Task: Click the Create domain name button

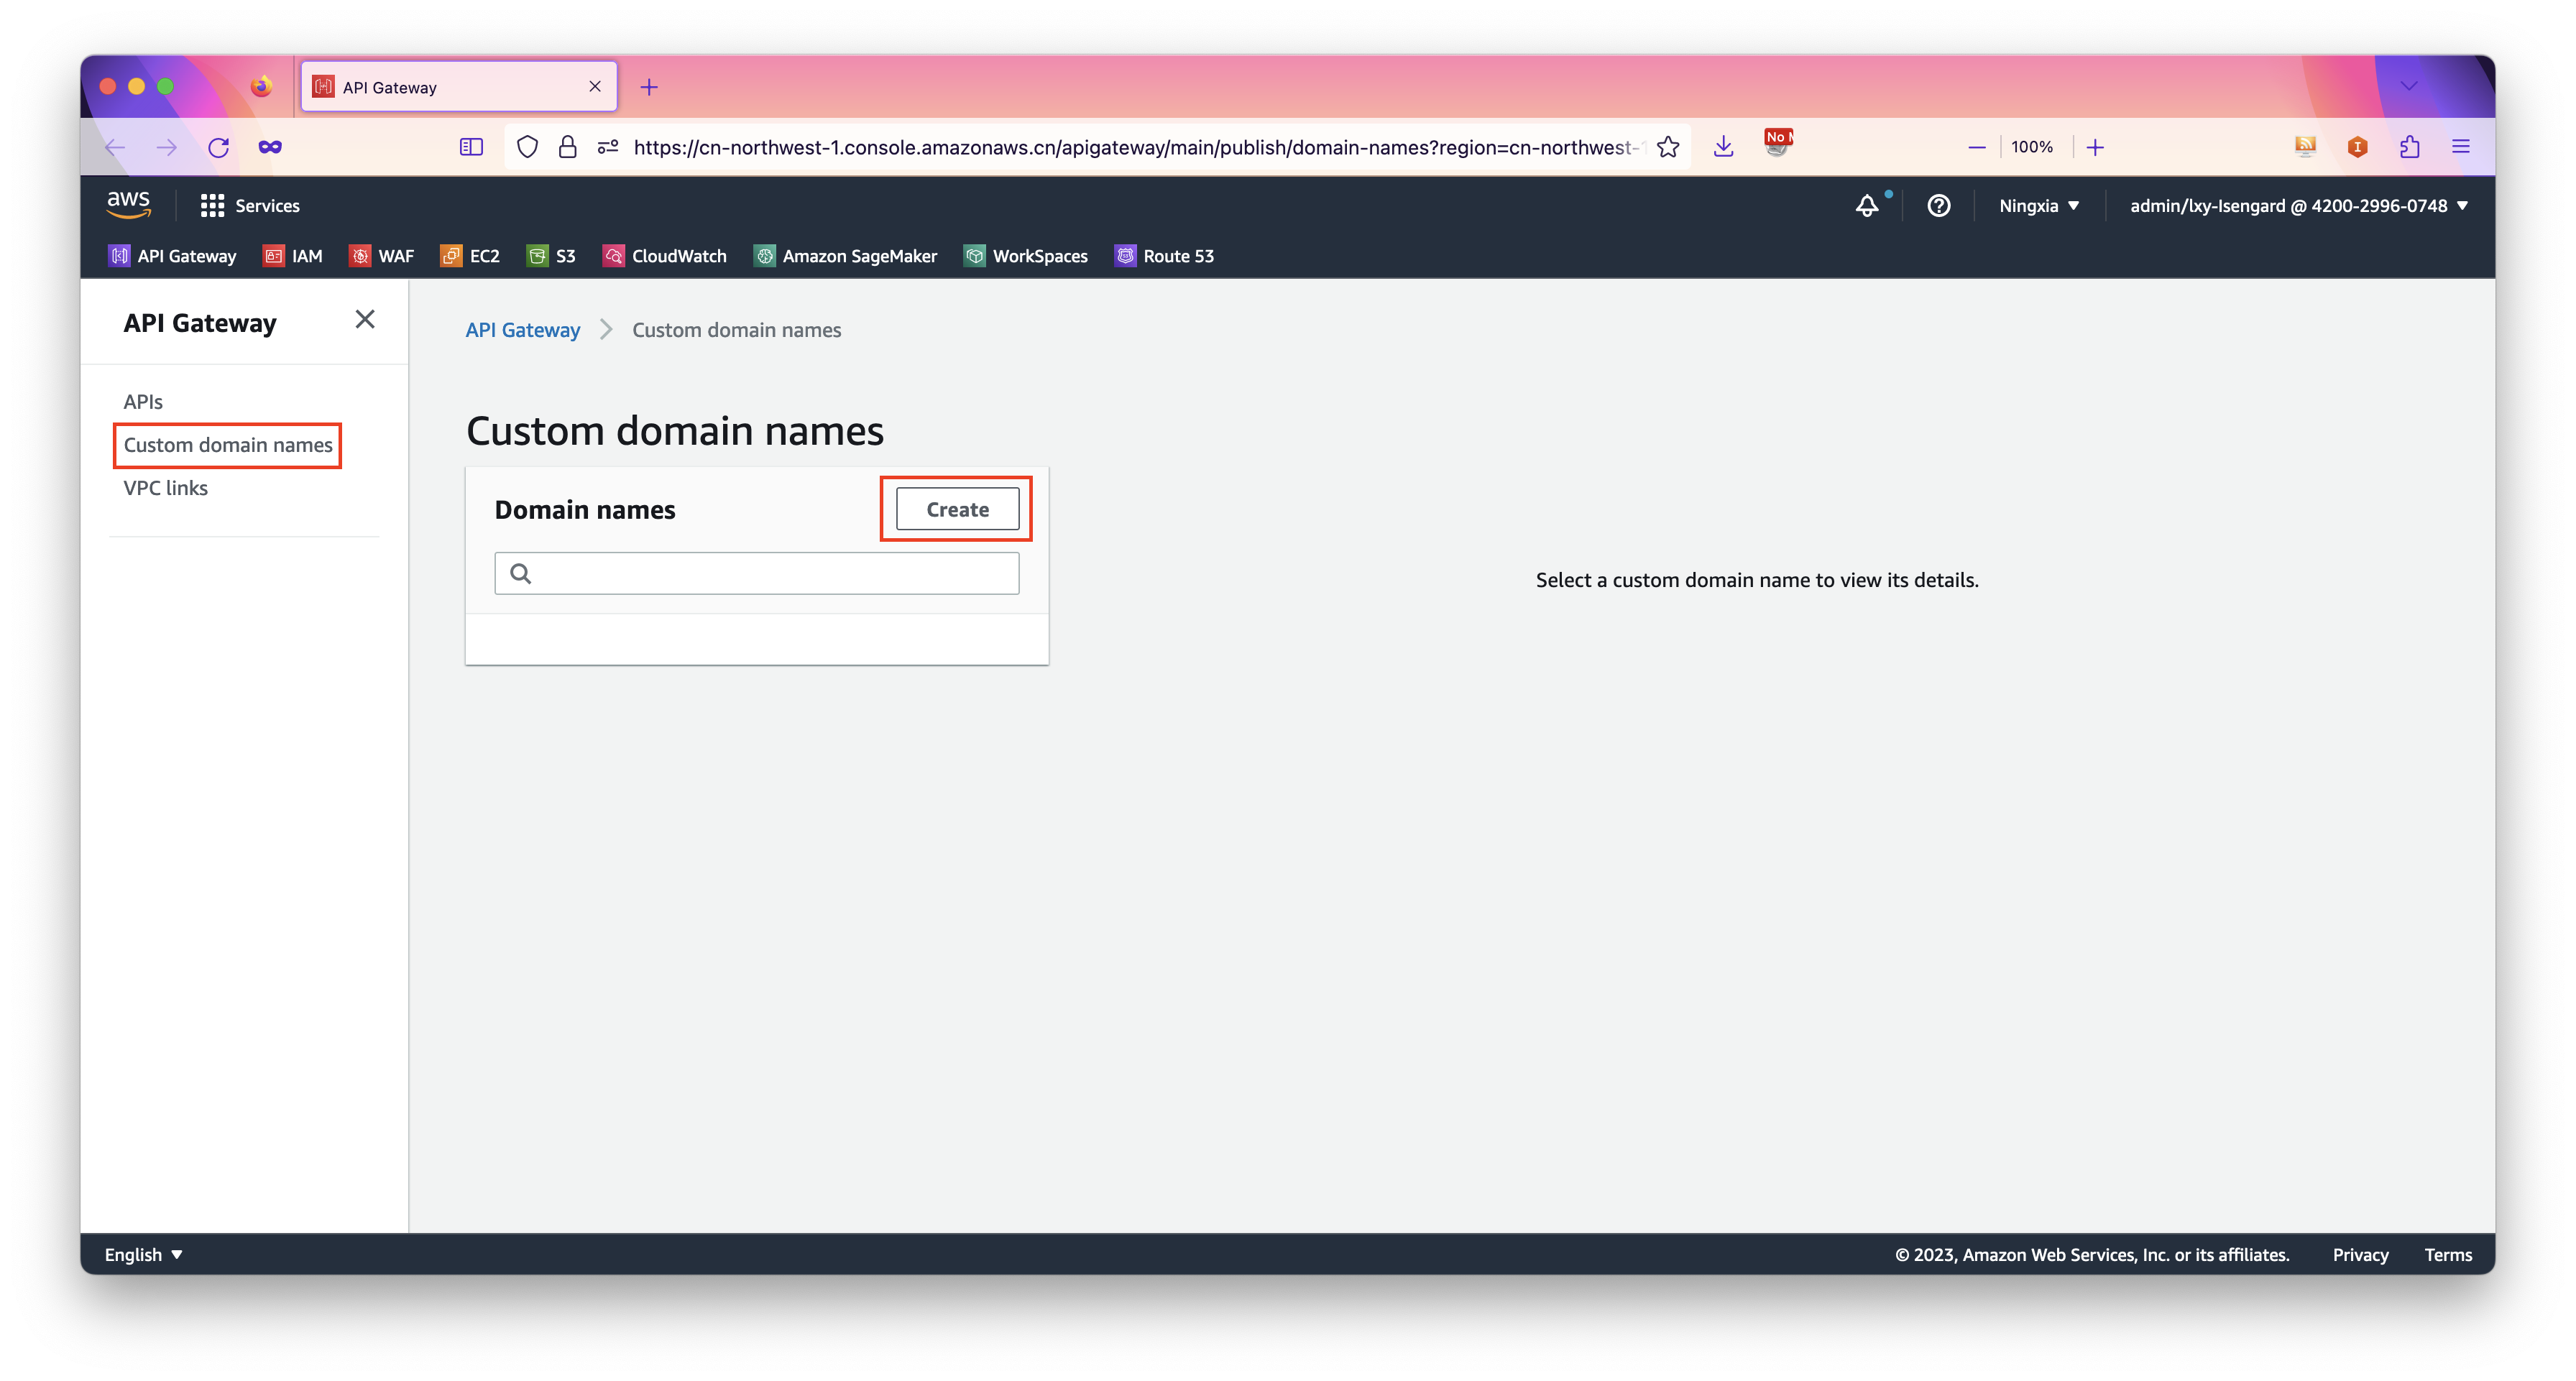Action: [x=957, y=509]
